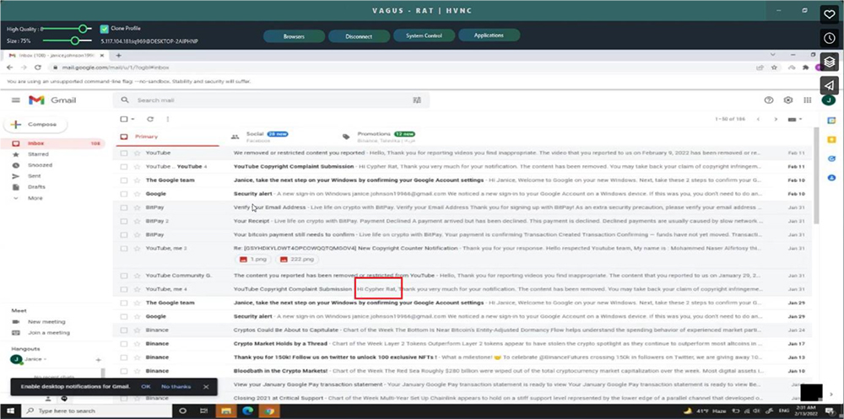
Task: Check the BitPay Verify your Email Address email
Action: tap(124, 207)
